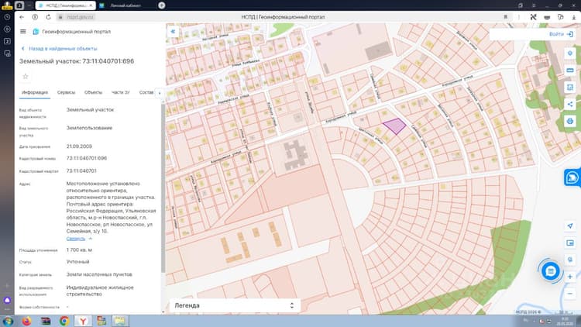Open the support widget at right edge
The width and height of the screenshot is (581, 327).
pos(572,177)
